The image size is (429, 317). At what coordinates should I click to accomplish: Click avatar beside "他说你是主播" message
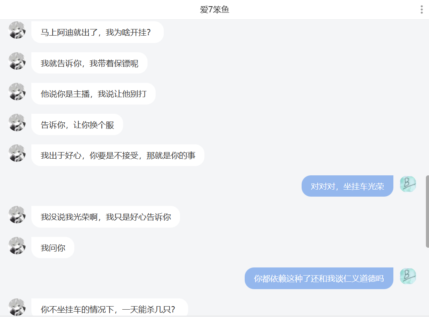17,91
